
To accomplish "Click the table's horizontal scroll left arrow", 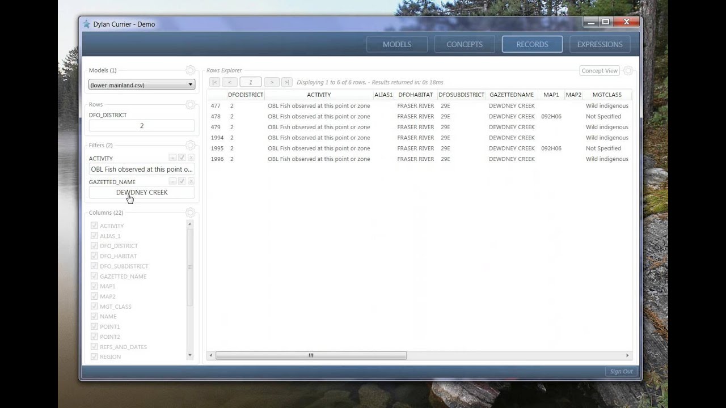I will (x=211, y=355).
